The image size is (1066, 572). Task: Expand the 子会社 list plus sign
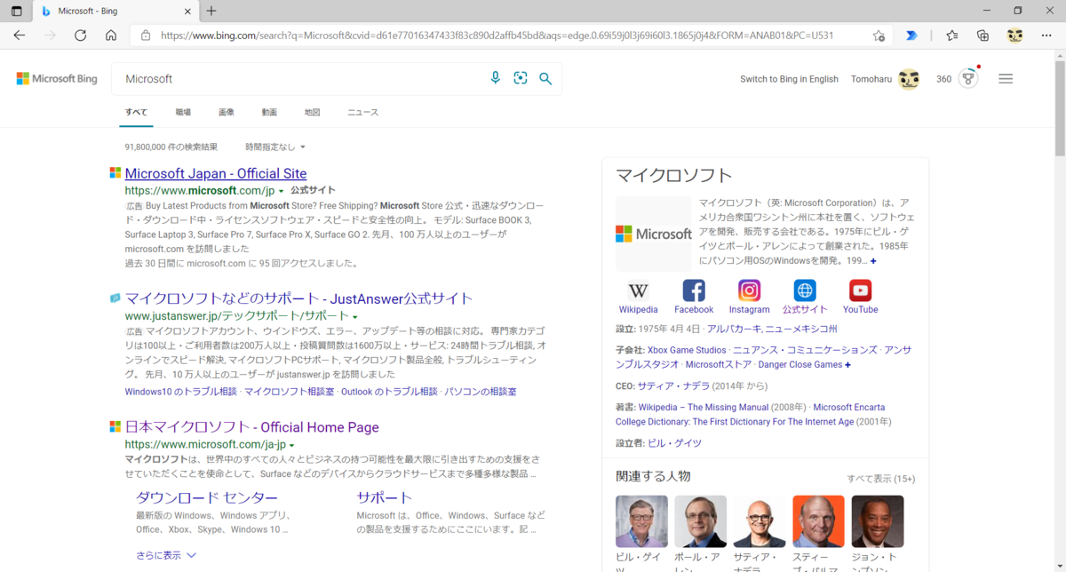[x=847, y=365]
